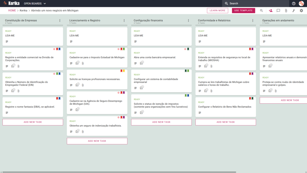Click the dark green tag on Abra uma conta bancária card
This screenshot has width=307, height=173.
[x=188, y=49]
